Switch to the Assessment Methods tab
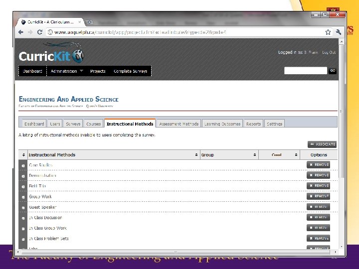The image size is (359, 269). (x=179, y=124)
